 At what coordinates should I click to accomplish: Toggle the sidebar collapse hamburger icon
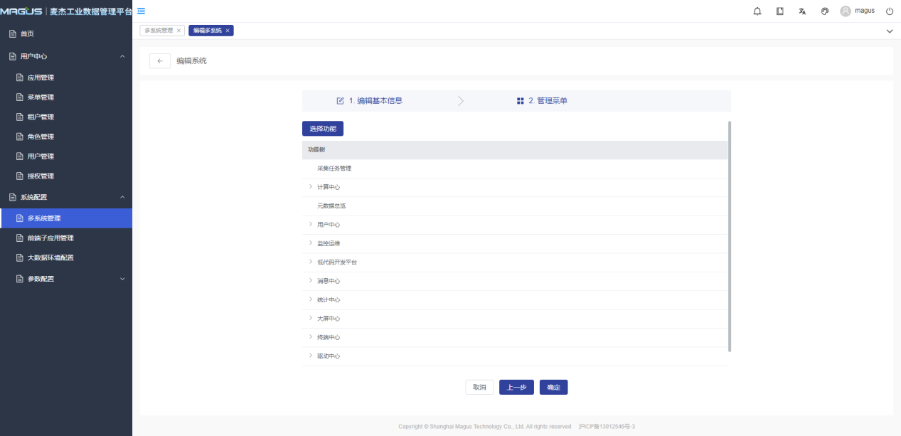tap(142, 11)
